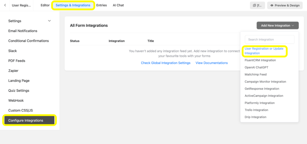The height and width of the screenshot is (144, 307).
Task: Open the AI Chat tab
Action: (118, 5)
